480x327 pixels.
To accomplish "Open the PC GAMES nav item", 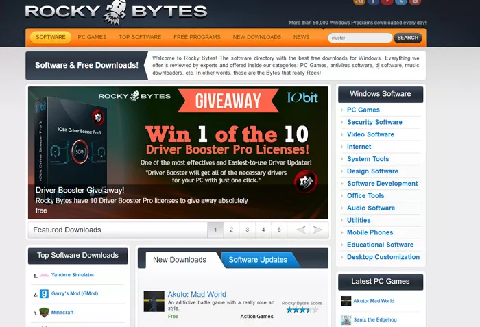I will [92, 37].
